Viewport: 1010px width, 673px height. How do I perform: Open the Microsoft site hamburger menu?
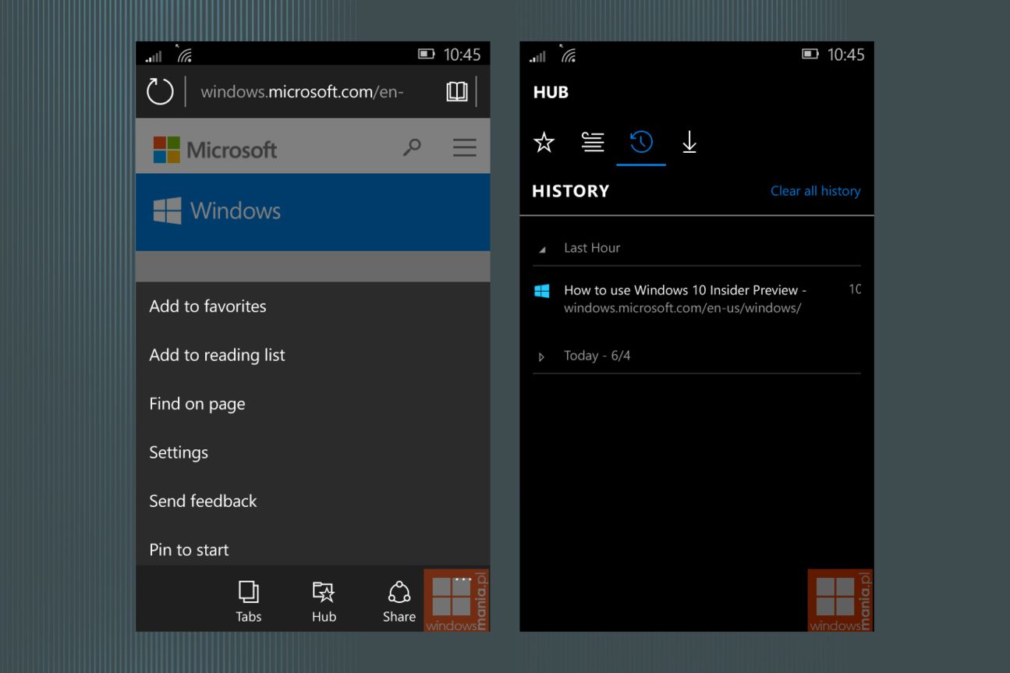pyautogui.click(x=464, y=147)
